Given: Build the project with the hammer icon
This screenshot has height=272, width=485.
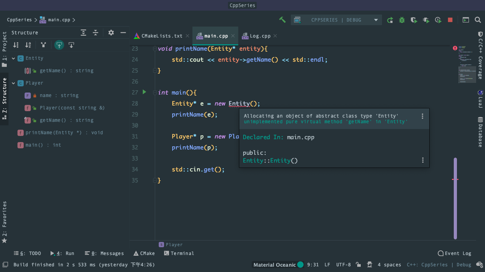Looking at the screenshot, I should click(282, 20).
